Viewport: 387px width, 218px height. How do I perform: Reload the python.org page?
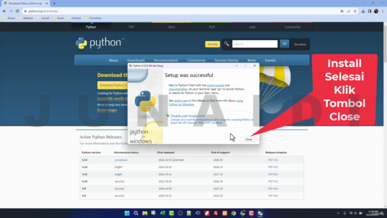coord(18,11)
